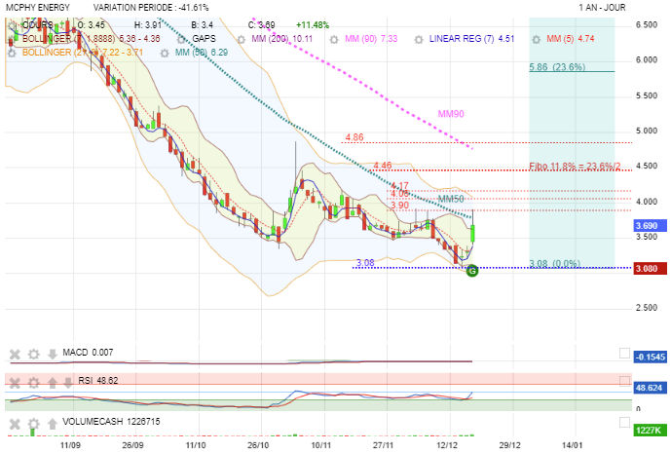Open gear settings for MM (50)

point(165,53)
